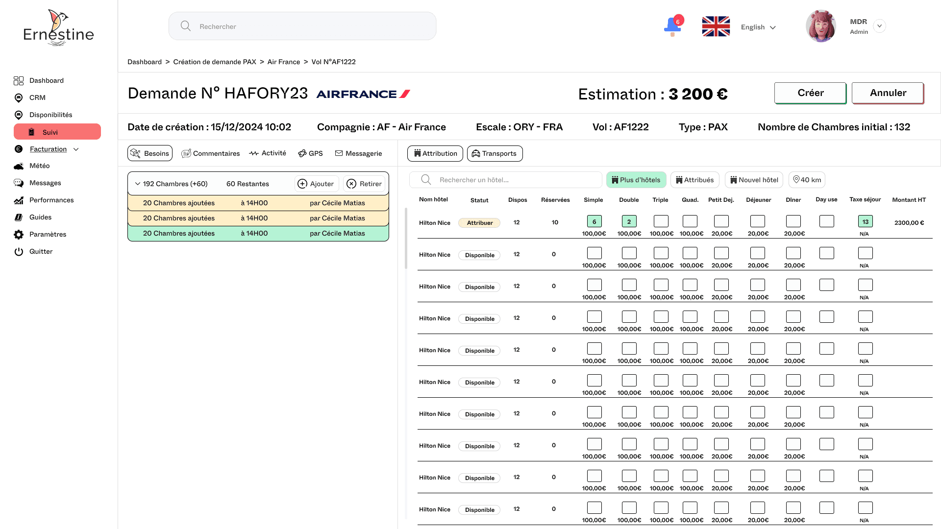Viewport: 941px width, 529px height.
Task: Tick the Simple box in second Hilton Nice row
Action: (x=594, y=253)
